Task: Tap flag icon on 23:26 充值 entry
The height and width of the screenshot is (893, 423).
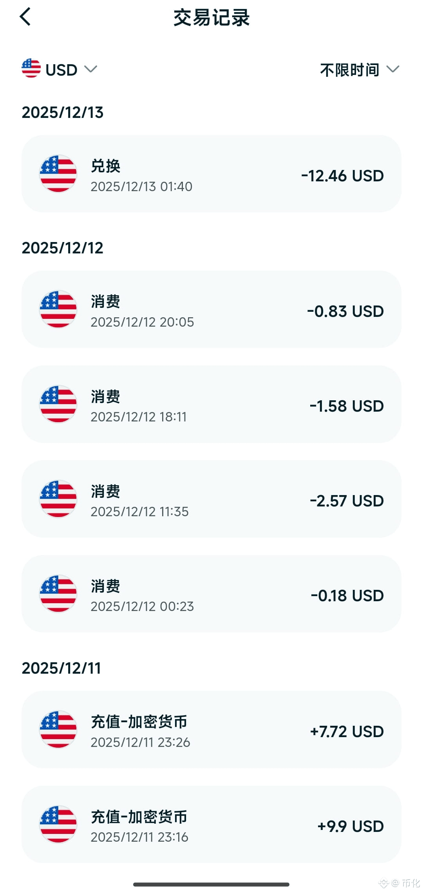Action: coord(58,729)
